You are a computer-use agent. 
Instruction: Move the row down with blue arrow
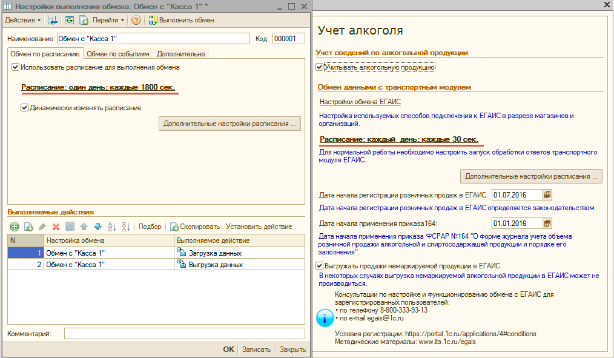tap(97, 227)
